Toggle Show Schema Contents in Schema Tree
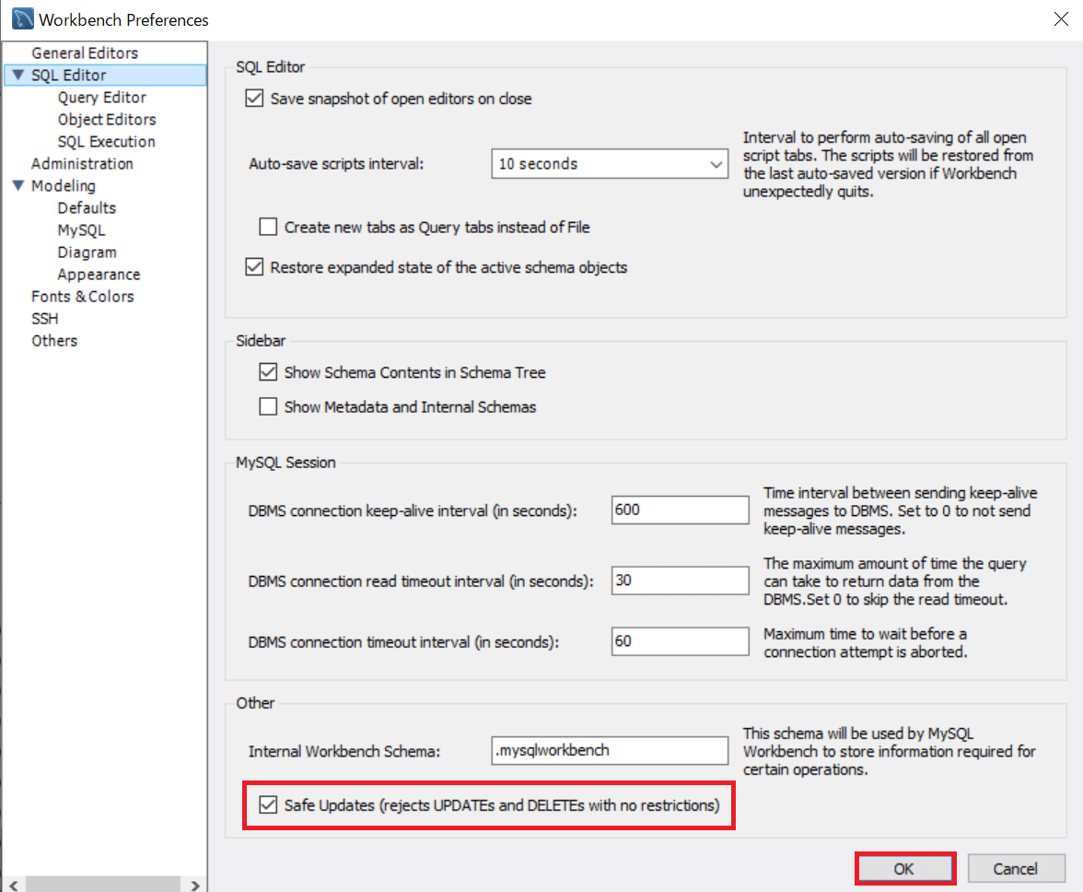 (268, 371)
